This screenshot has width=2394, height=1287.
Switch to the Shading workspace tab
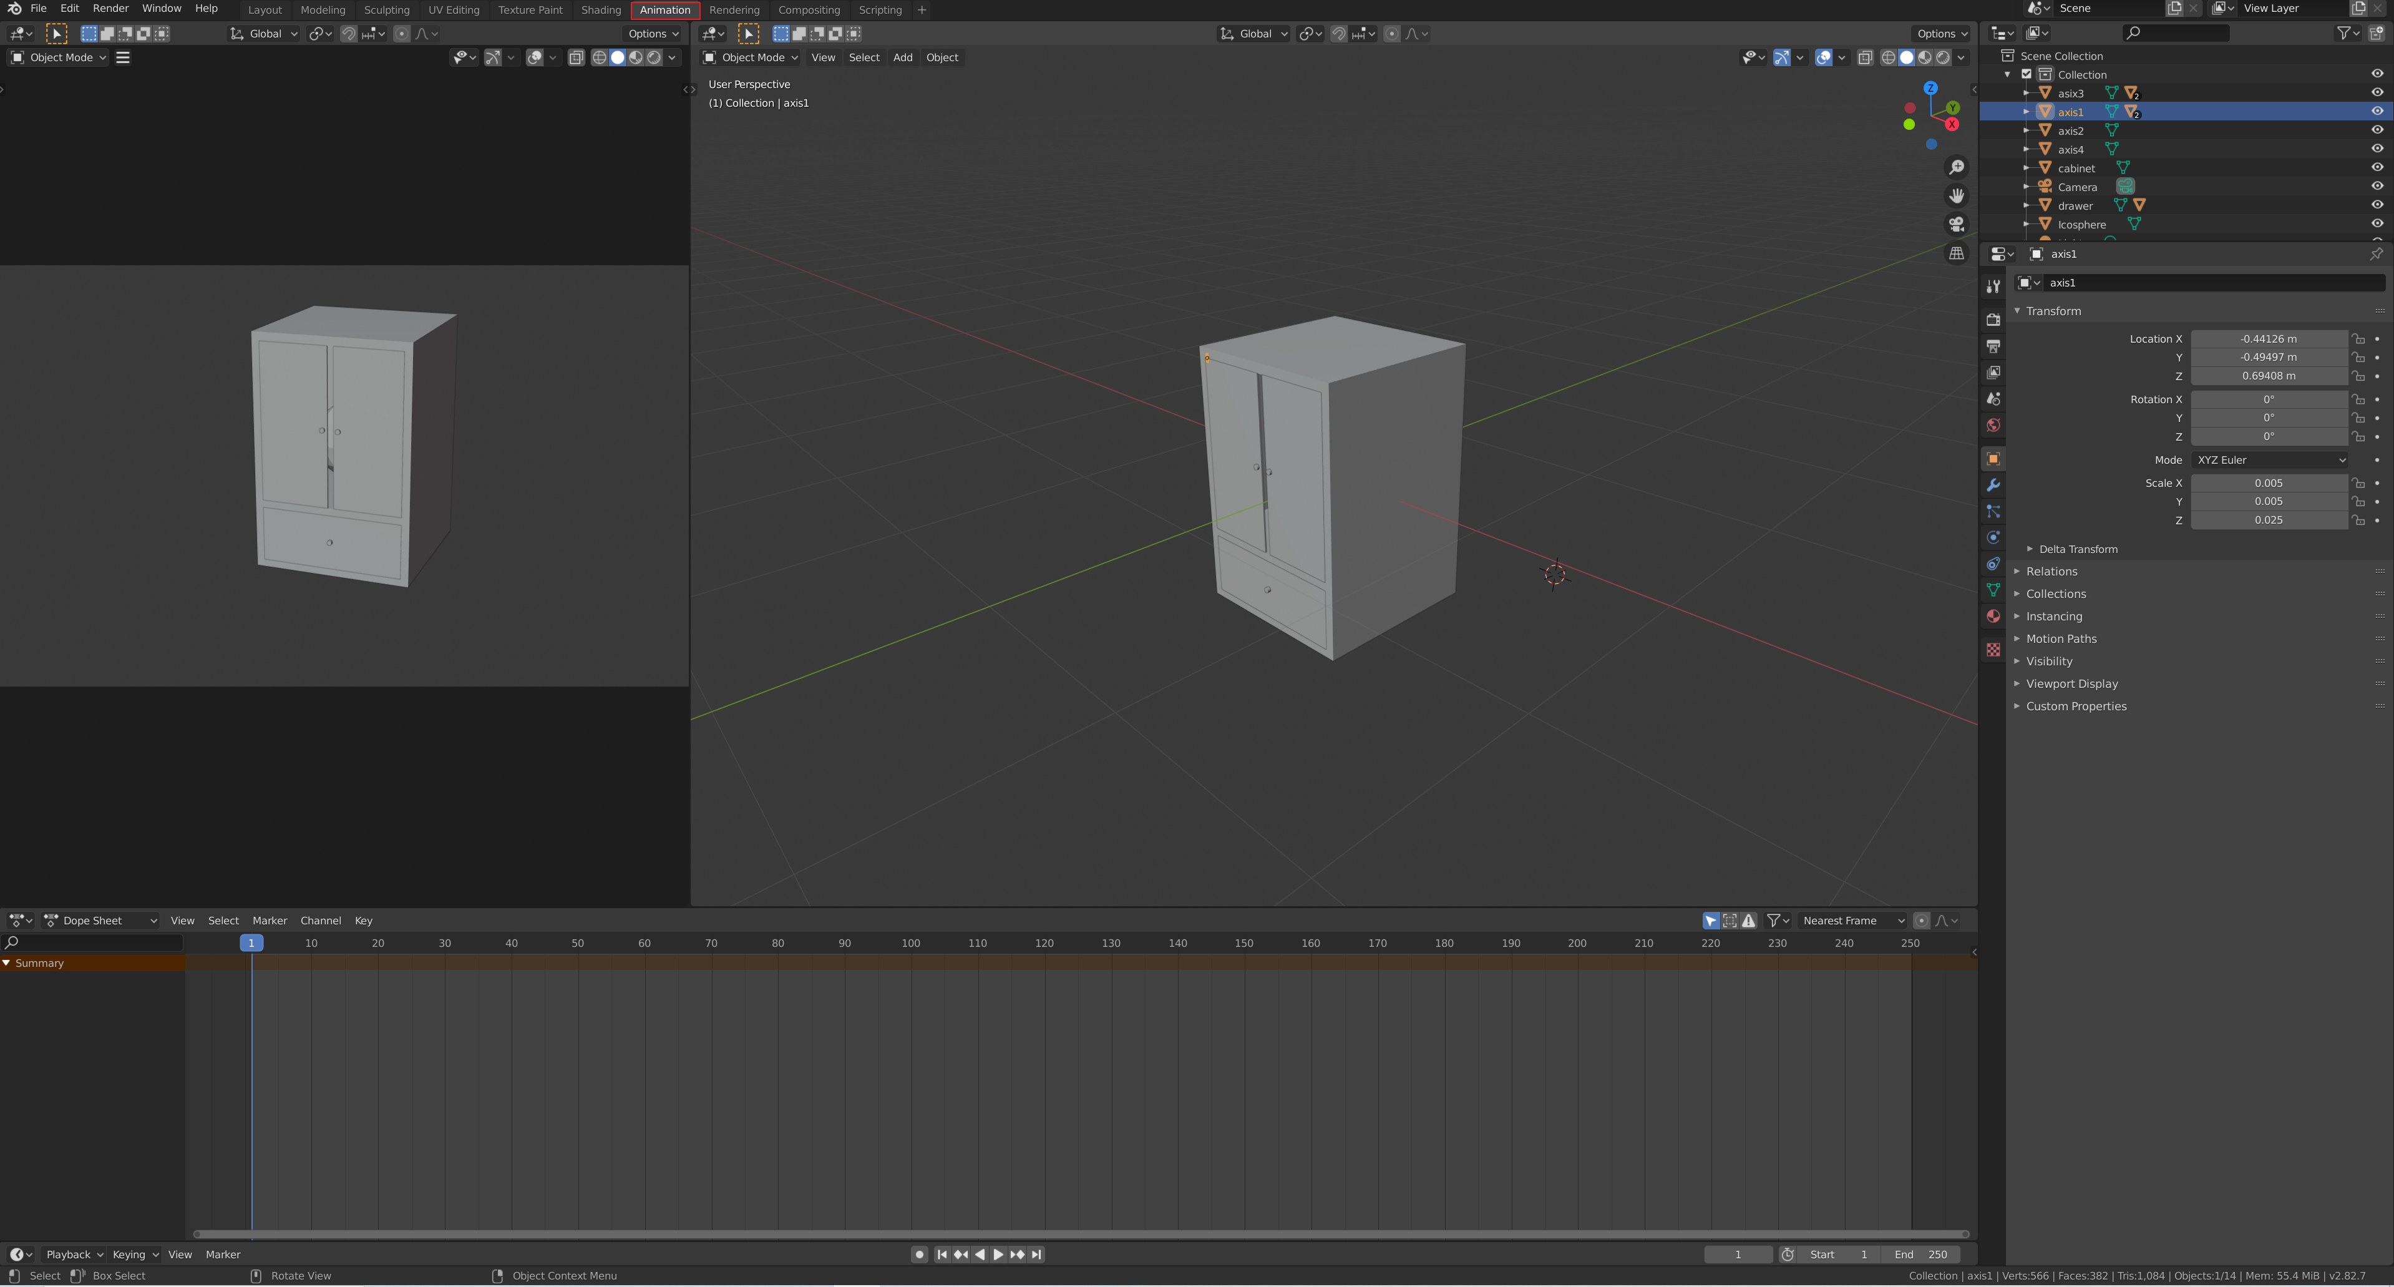click(600, 10)
